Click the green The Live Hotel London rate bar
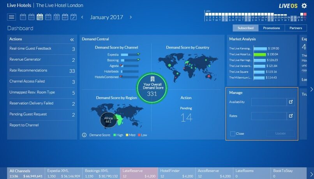Viewport: 314px width, 179px height. point(260,54)
